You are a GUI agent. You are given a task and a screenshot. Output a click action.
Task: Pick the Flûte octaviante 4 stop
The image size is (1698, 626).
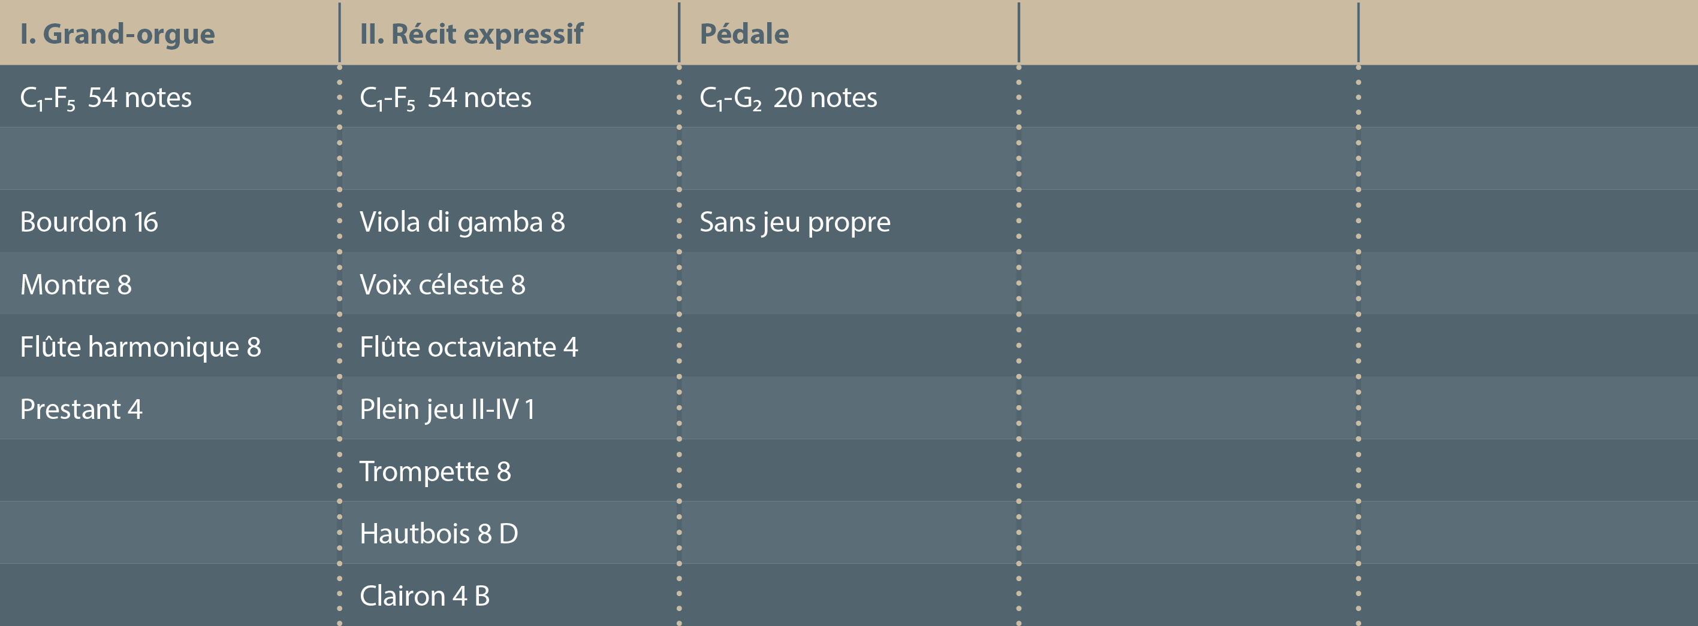(469, 347)
